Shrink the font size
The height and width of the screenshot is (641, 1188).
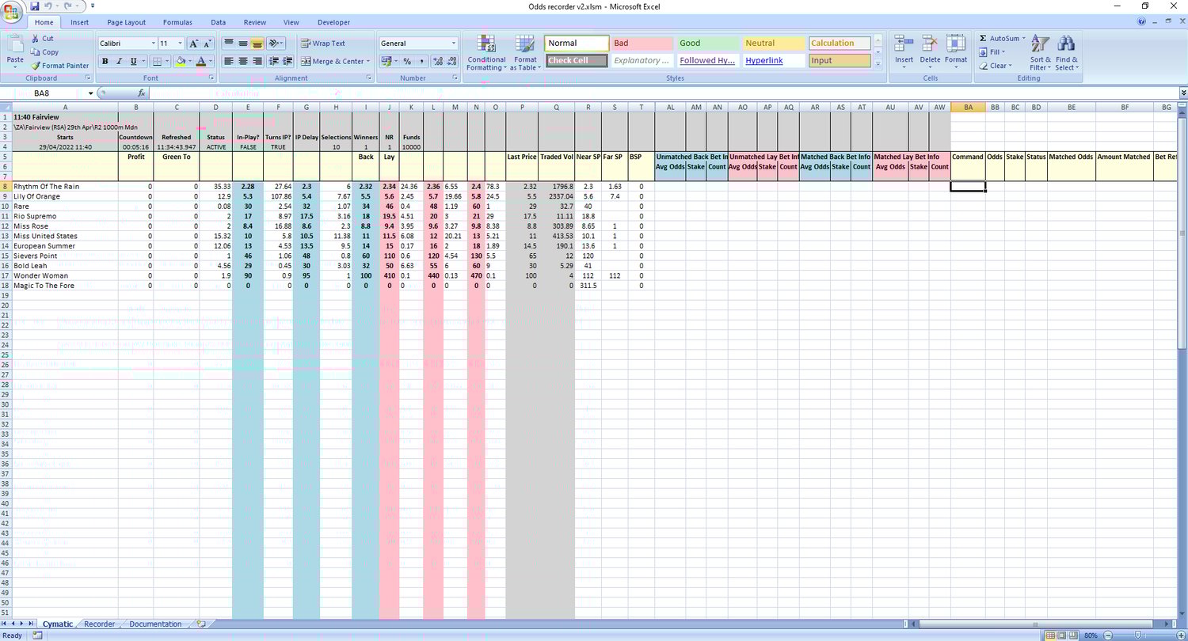pyautogui.click(x=208, y=44)
